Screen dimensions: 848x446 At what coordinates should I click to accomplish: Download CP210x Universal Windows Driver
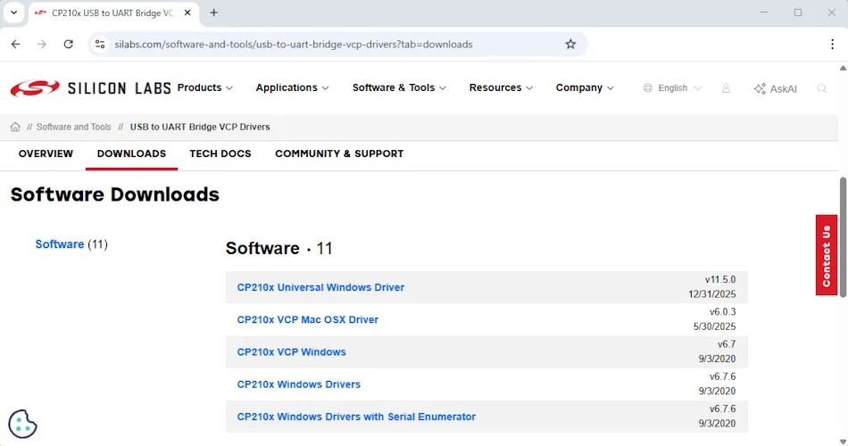point(320,287)
